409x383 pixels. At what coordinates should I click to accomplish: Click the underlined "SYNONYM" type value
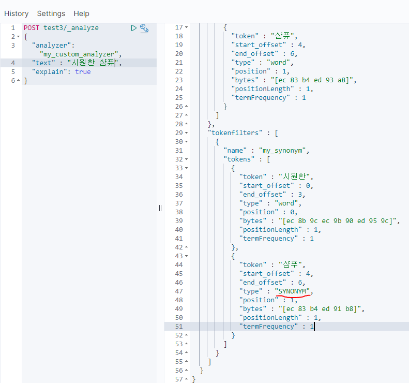click(x=294, y=291)
